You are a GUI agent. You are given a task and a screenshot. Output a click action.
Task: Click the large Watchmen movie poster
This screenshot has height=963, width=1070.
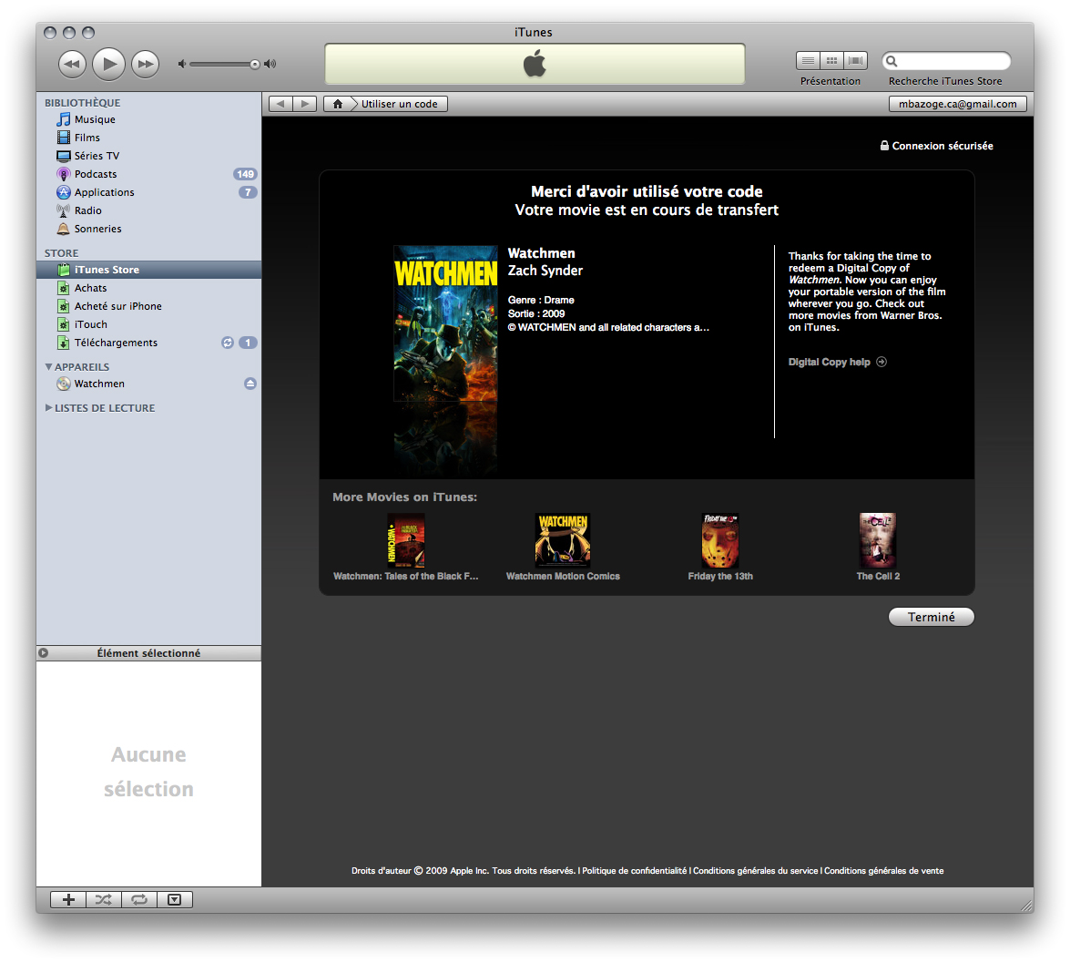(445, 323)
